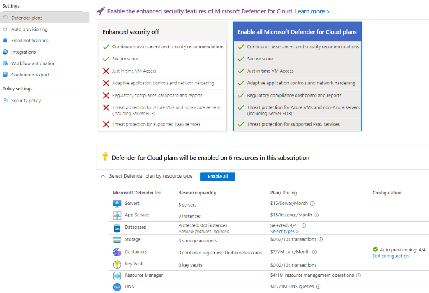The width and height of the screenshot is (429, 293).
Task: Open Select types link for Databases
Action: click(x=284, y=231)
